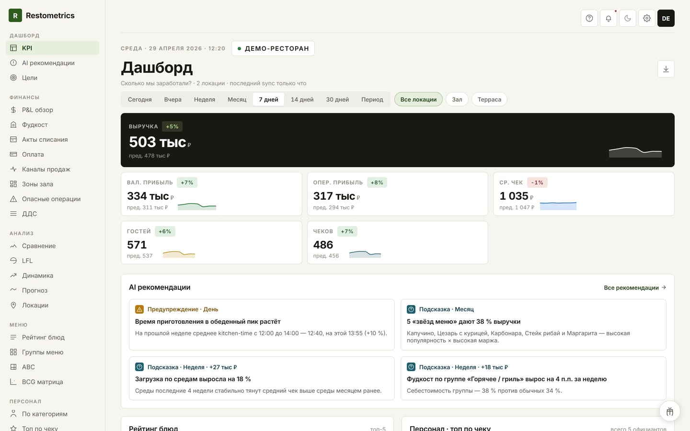The image size is (690, 431).
Task: Click the floating gift widget button
Action: [670, 411]
